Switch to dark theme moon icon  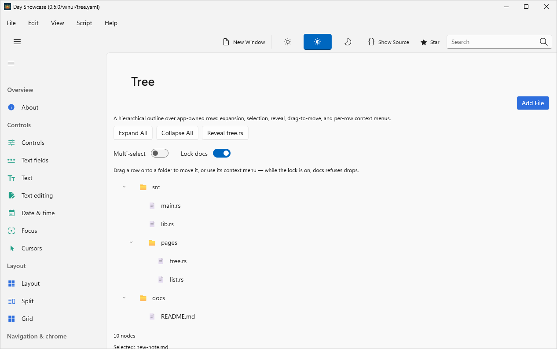click(x=348, y=42)
